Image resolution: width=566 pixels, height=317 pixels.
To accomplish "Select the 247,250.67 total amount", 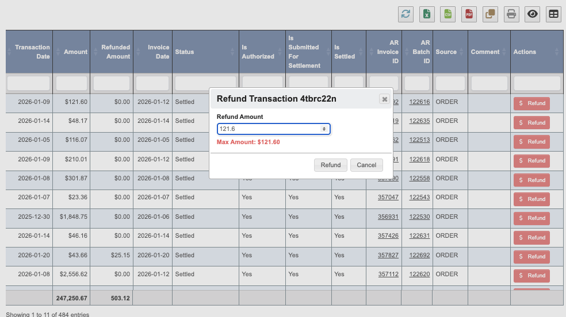I will point(71,298).
